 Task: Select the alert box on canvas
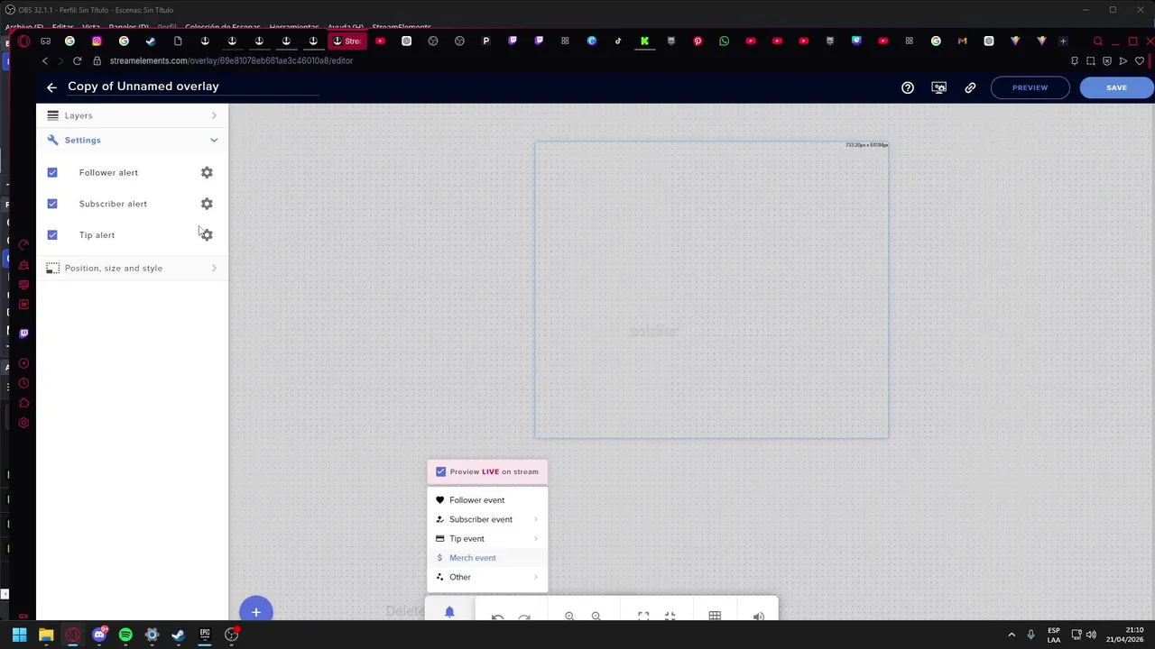[x=712, y=290]
